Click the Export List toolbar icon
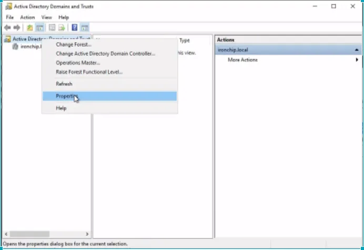 tap(62, 28)
